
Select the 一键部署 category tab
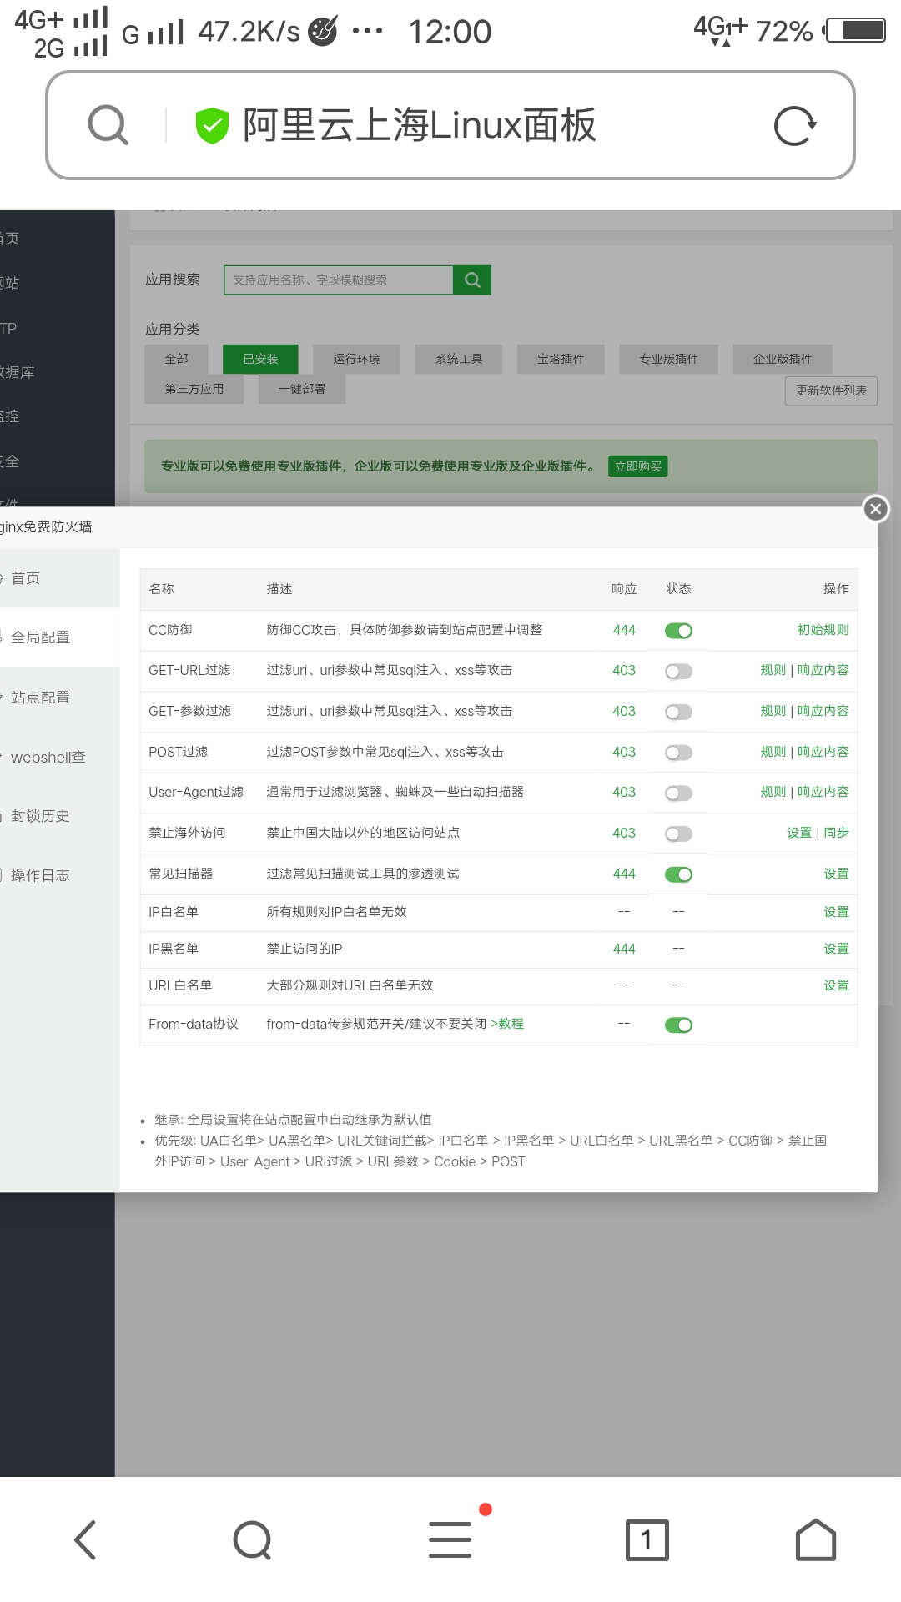tap(302, 389)
